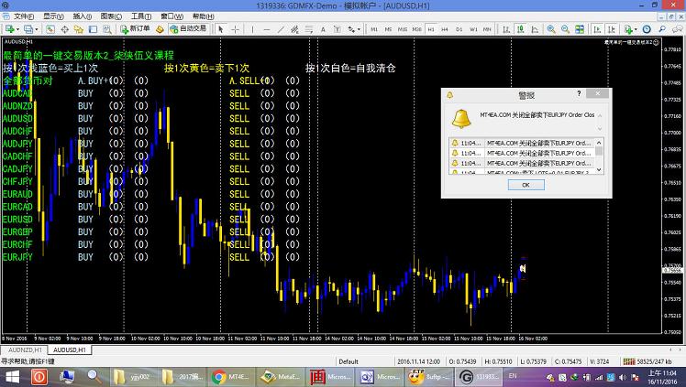Viewport: 686px width, 387px height.
Task: Select the trendline drawing tool
Action: tap(281, 29)
